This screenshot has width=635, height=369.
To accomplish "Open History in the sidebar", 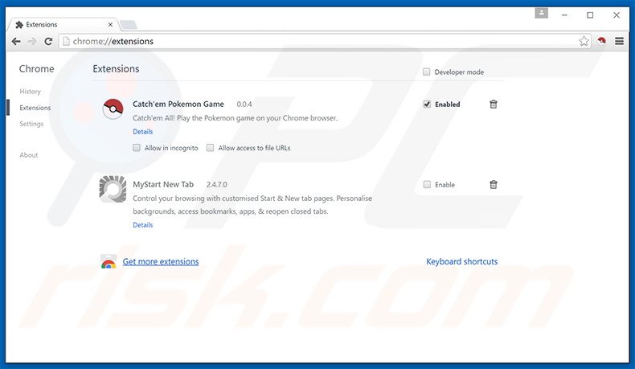I will [x=30, y=92].
